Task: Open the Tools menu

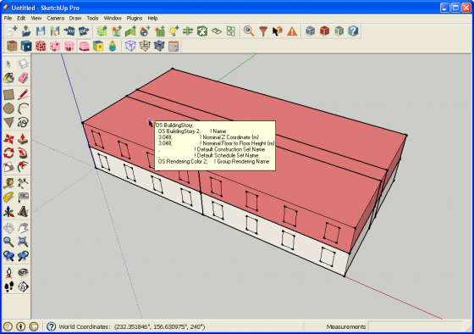Action: (x=92, y=18)
